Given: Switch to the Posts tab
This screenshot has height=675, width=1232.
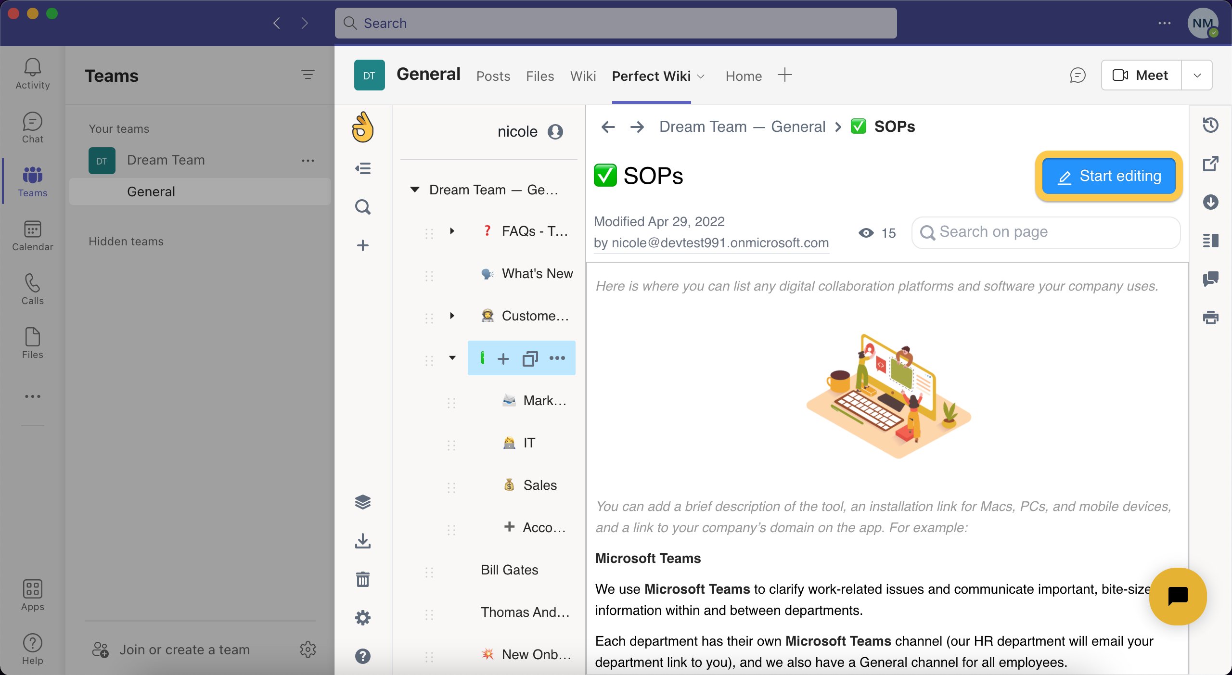Looking at the screenshot, I should click(493, 76).
